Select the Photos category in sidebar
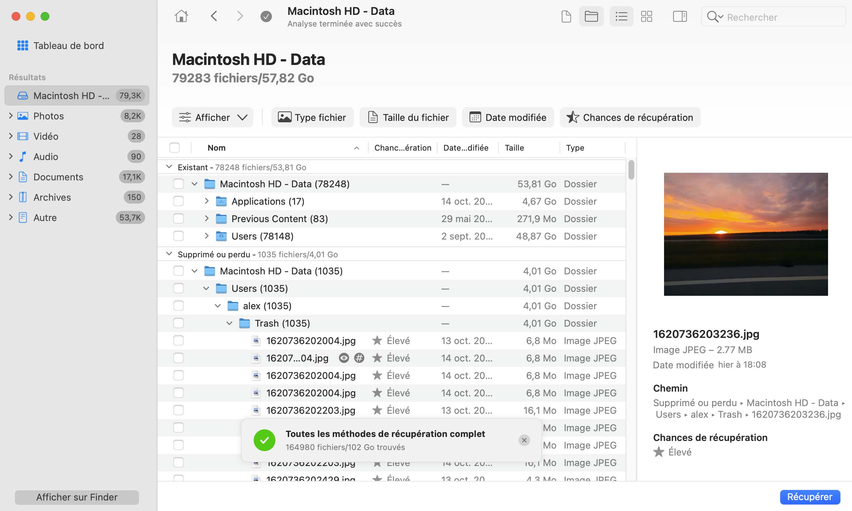This screenshot has width=852, height=511. tap(48, 116)
